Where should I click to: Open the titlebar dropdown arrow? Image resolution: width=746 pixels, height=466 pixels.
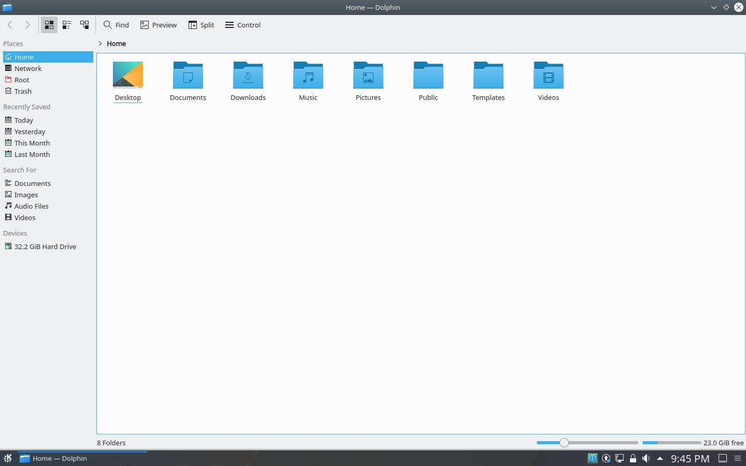714,7
